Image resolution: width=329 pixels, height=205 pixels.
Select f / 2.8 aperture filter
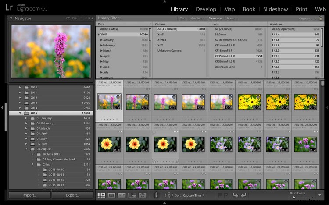coord(295,67)
